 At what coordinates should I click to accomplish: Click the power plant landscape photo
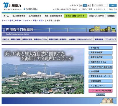click(x=43, y=71)
